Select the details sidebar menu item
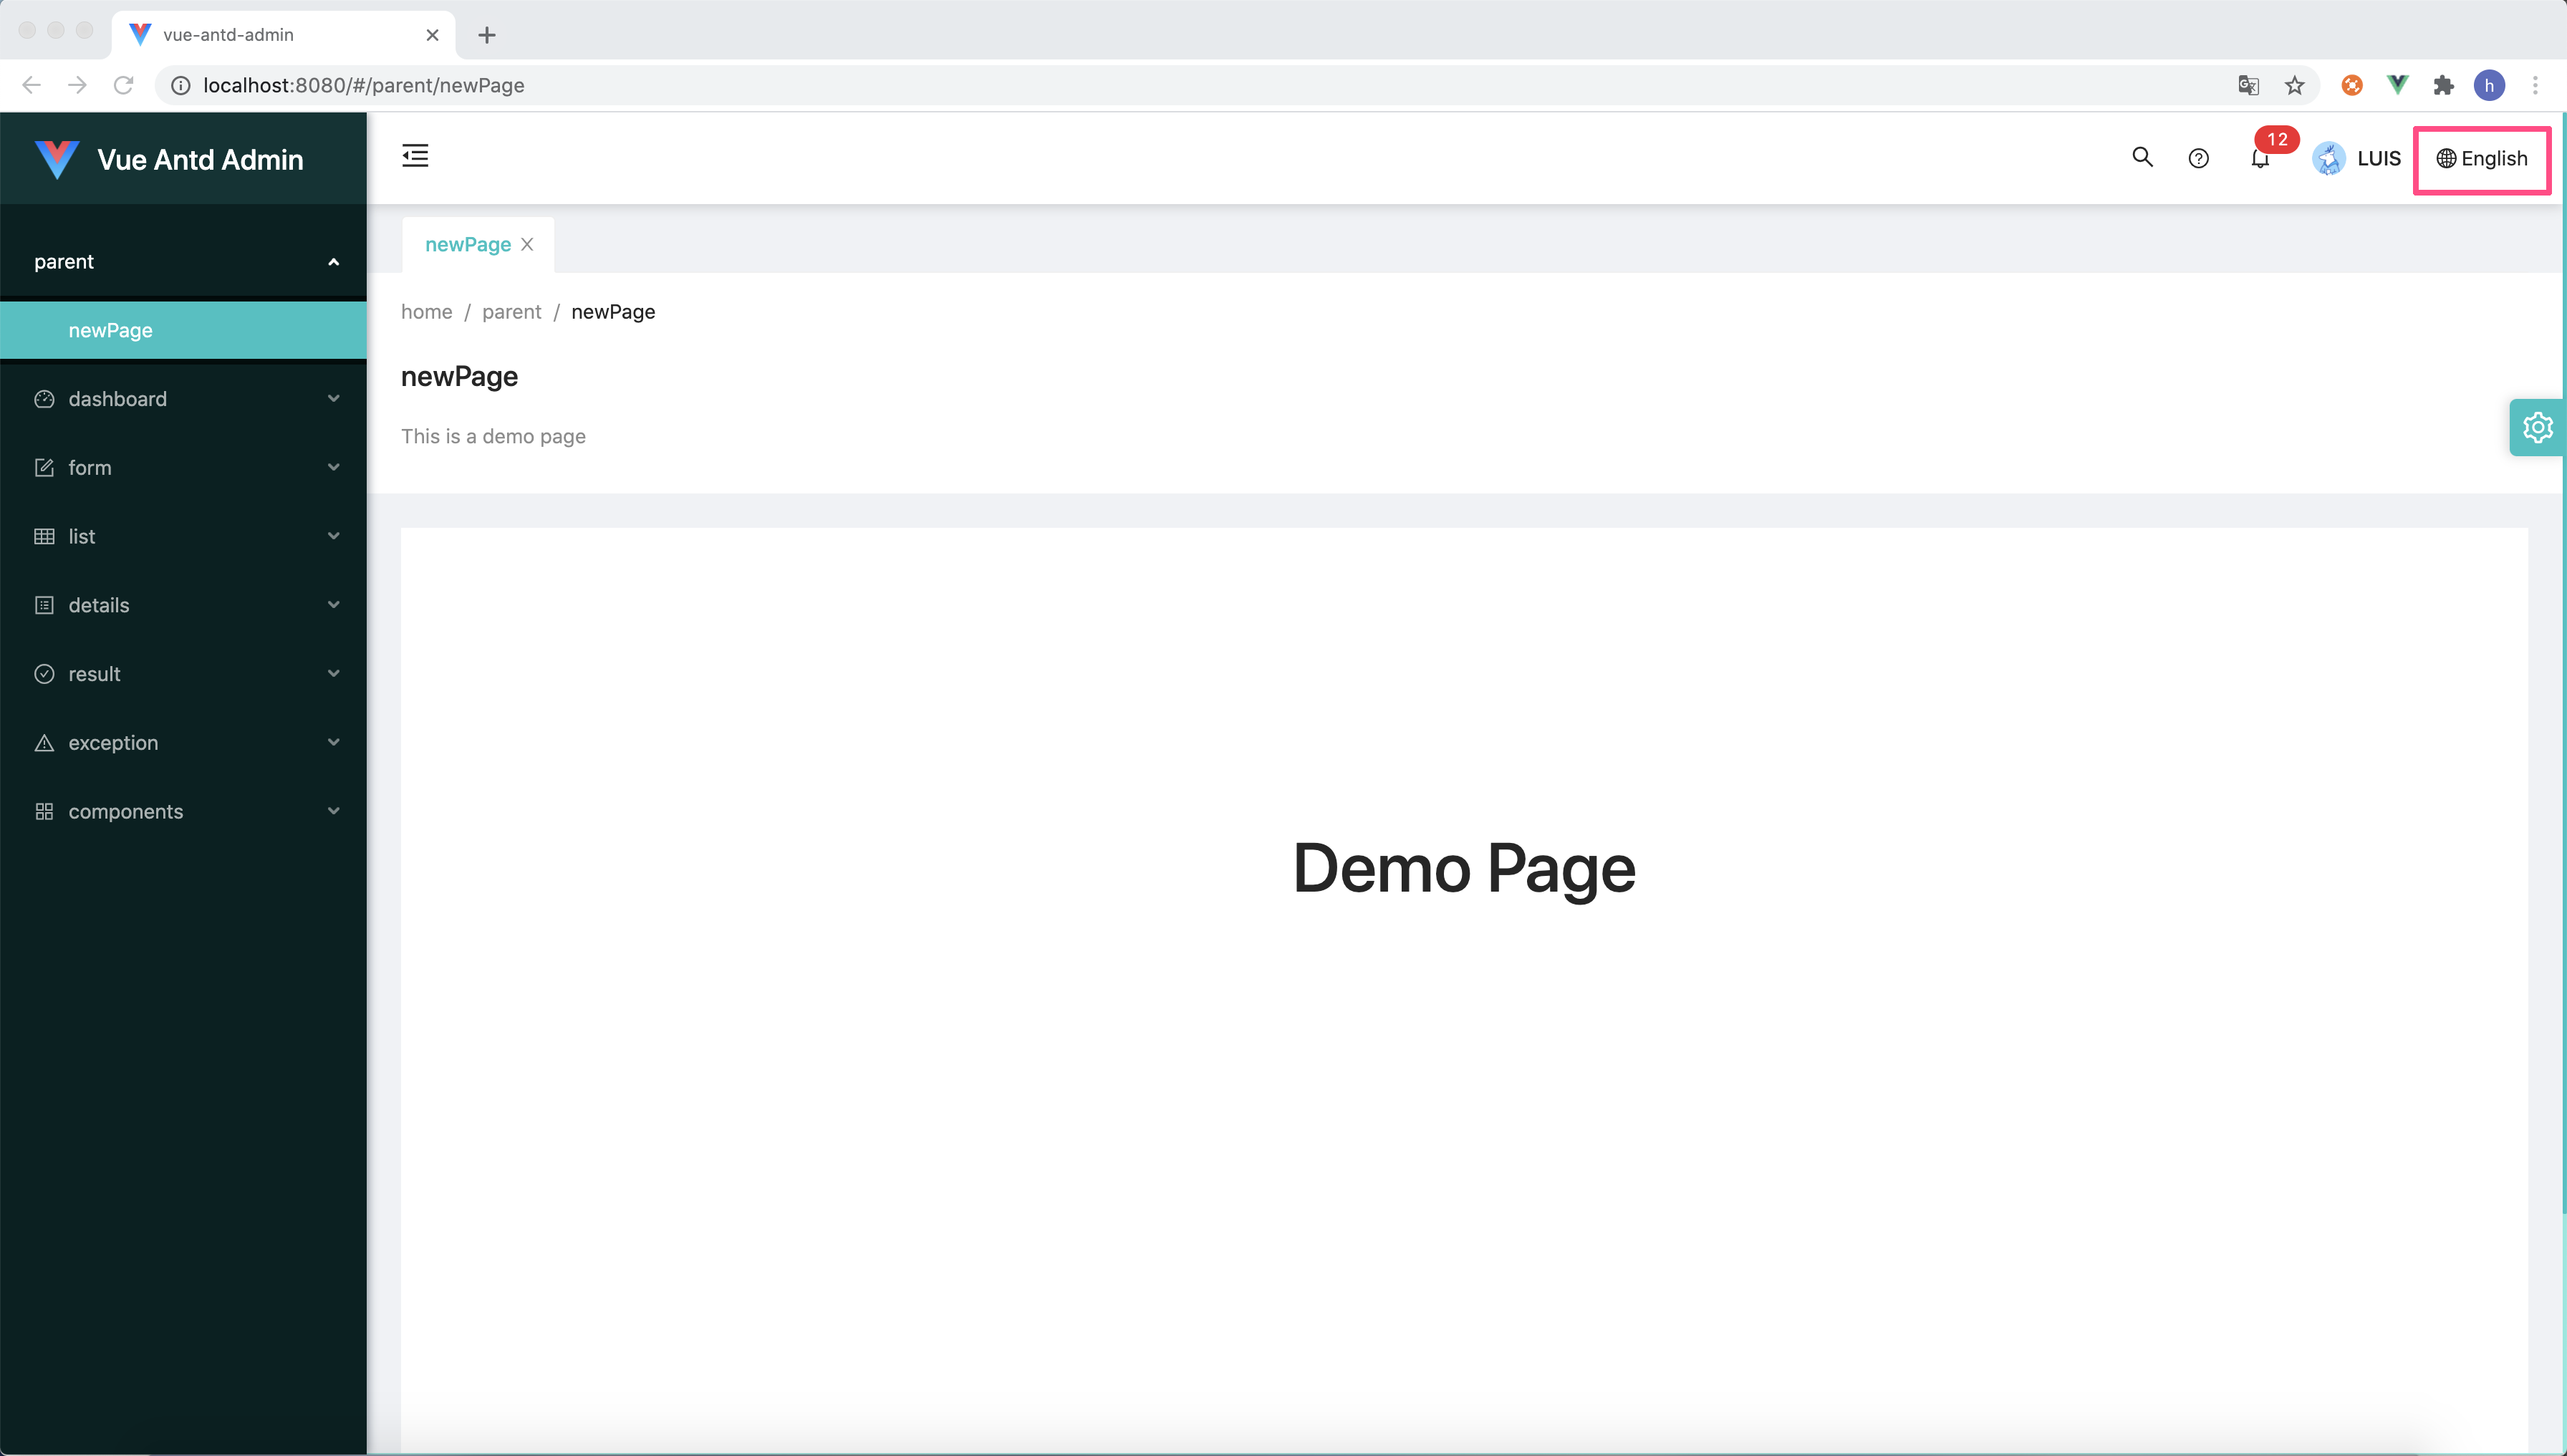Screen dimensions: 2567x1456 click(x=98, y=605)
